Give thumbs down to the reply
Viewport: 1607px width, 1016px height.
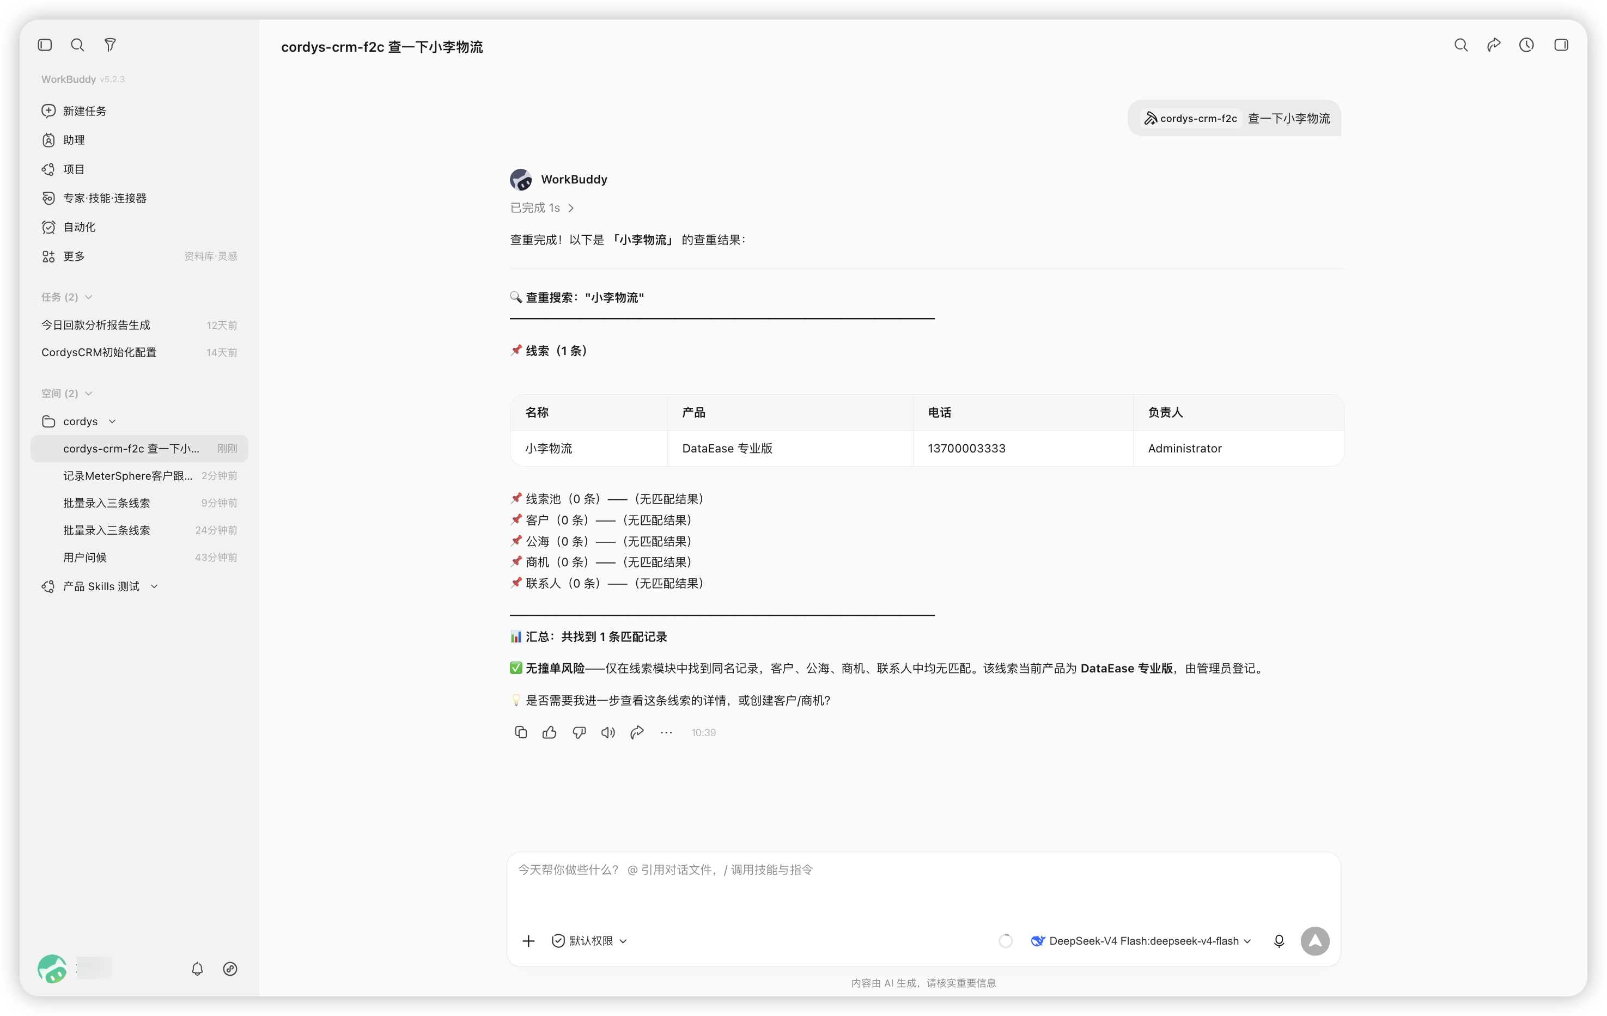pos(579,732)
